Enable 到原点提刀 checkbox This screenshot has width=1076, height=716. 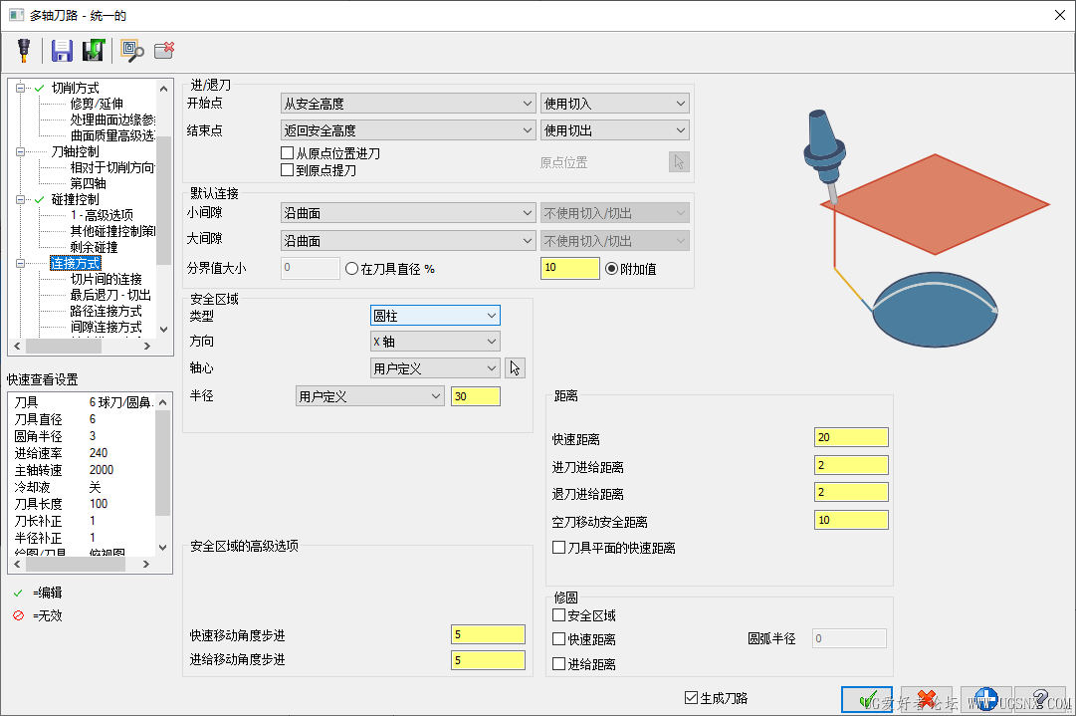coord(288,169)
